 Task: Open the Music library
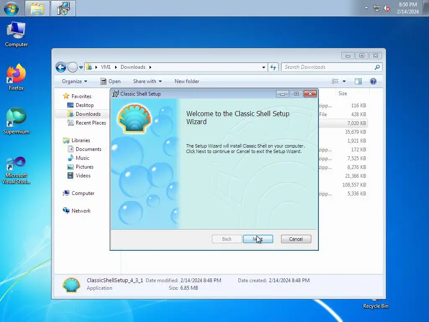click(x=83, y=158)
